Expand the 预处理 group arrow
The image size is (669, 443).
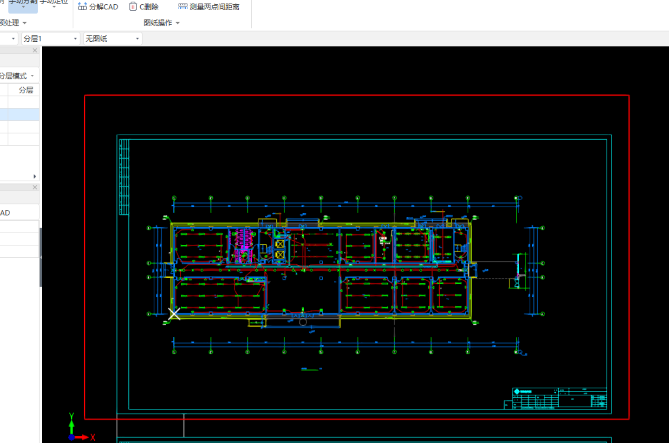tap(25, 23)
